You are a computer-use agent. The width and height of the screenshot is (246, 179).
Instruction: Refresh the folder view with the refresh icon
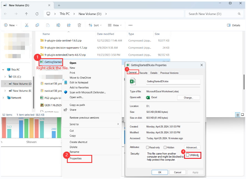tap(37, 14)
